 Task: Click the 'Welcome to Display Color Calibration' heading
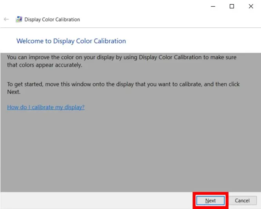(71, 41)
